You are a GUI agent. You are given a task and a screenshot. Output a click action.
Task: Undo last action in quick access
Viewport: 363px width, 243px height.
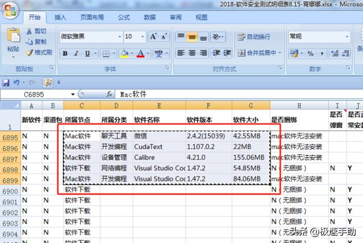click(x=16, y=83)
